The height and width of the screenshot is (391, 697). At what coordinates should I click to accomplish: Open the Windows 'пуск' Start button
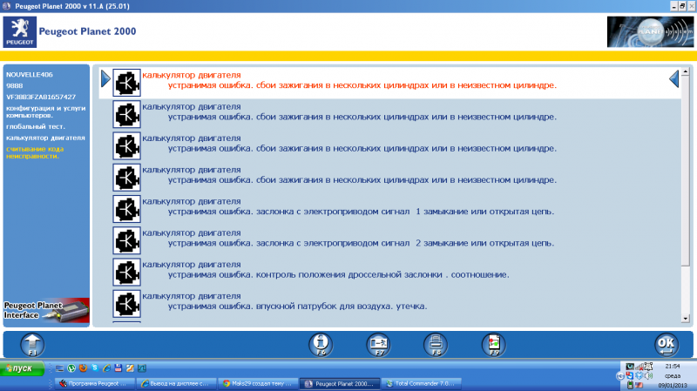coord(23,368)
